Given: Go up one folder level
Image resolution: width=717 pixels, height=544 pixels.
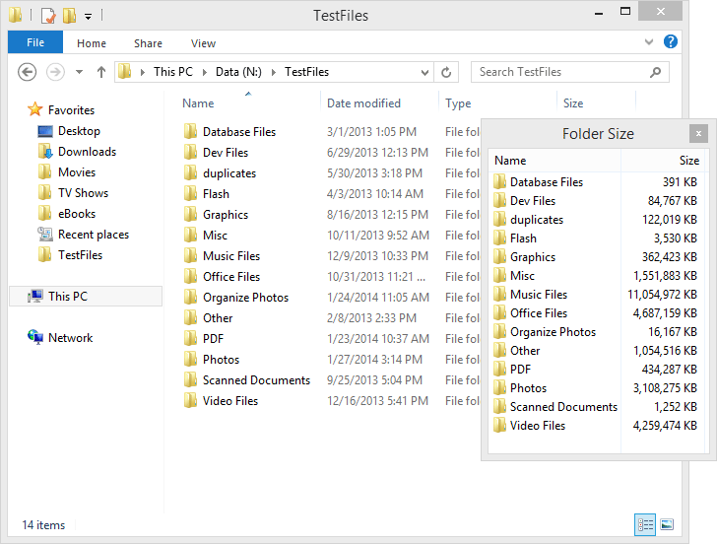Looking at the screenshot, I should tap(101, 72).
